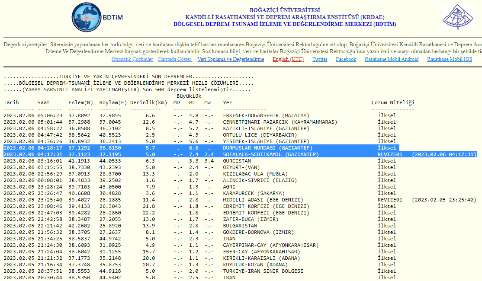Click the BÖLGESEL DEPREM-TSUNAMİ heading line in the page header
This screenshot has width=482, height=281.
pyautogui.click(x=285, y=24)
